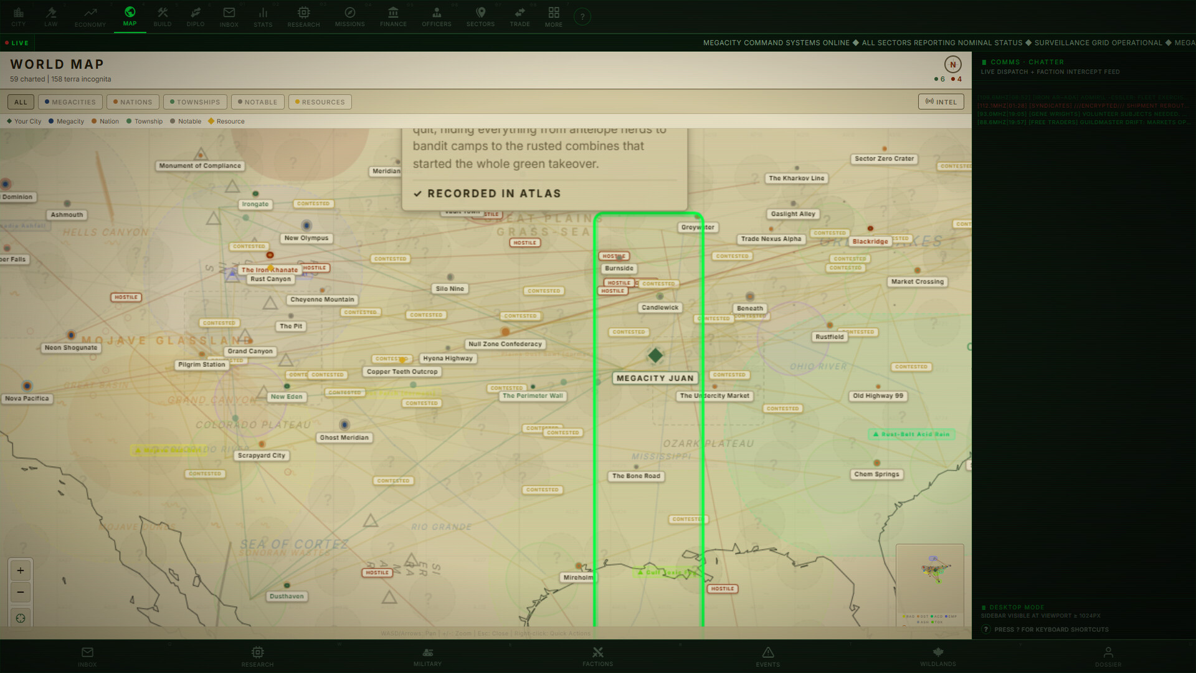This screenshot has height=673, width=1196.
Task: Click the Silo Nine map label
Action: click(x=450, y=289)
